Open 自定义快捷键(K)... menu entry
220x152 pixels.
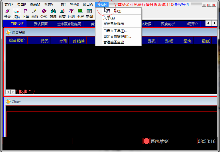point(119,37)
